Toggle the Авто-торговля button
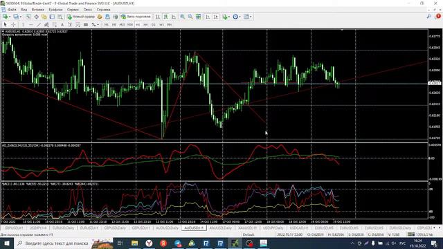 (x=136, y=17)
